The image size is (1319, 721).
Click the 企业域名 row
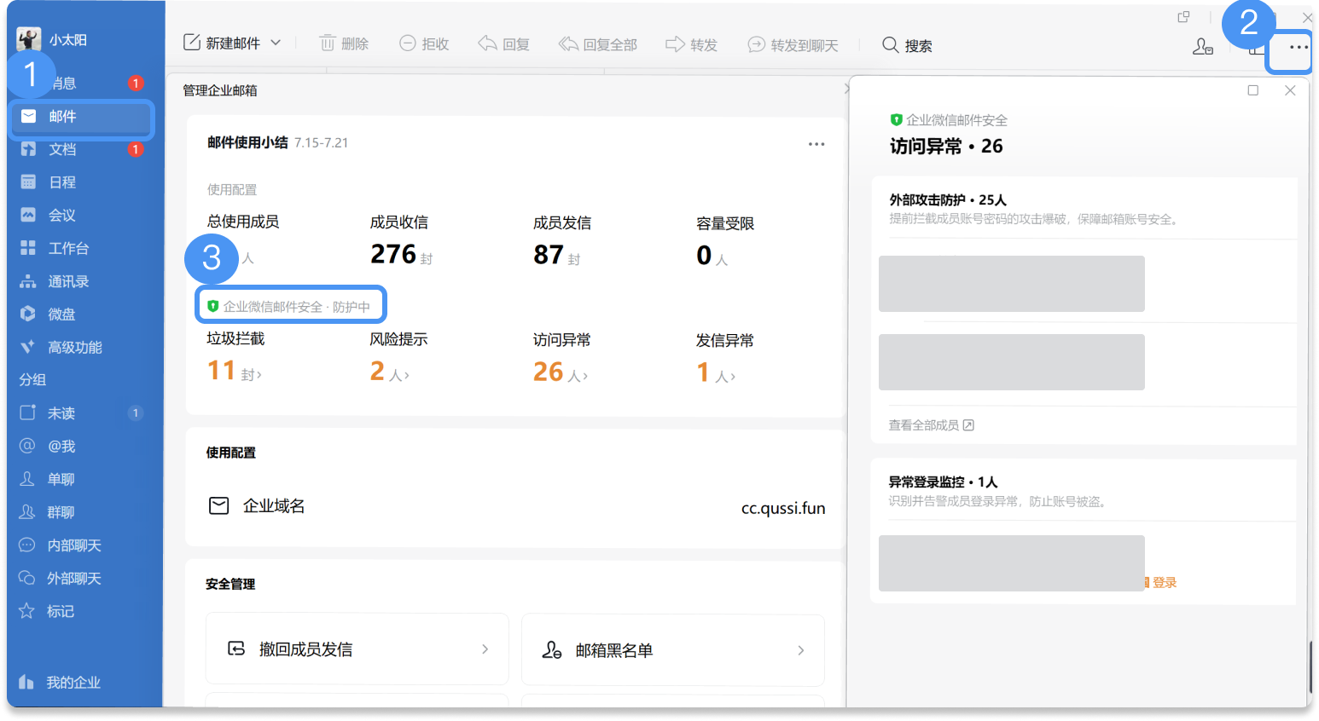coord(516,506)
